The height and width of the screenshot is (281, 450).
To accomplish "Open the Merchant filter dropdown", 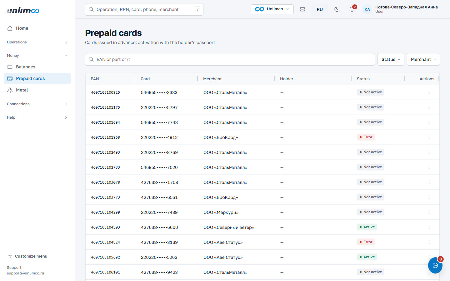I will [423, 59].
